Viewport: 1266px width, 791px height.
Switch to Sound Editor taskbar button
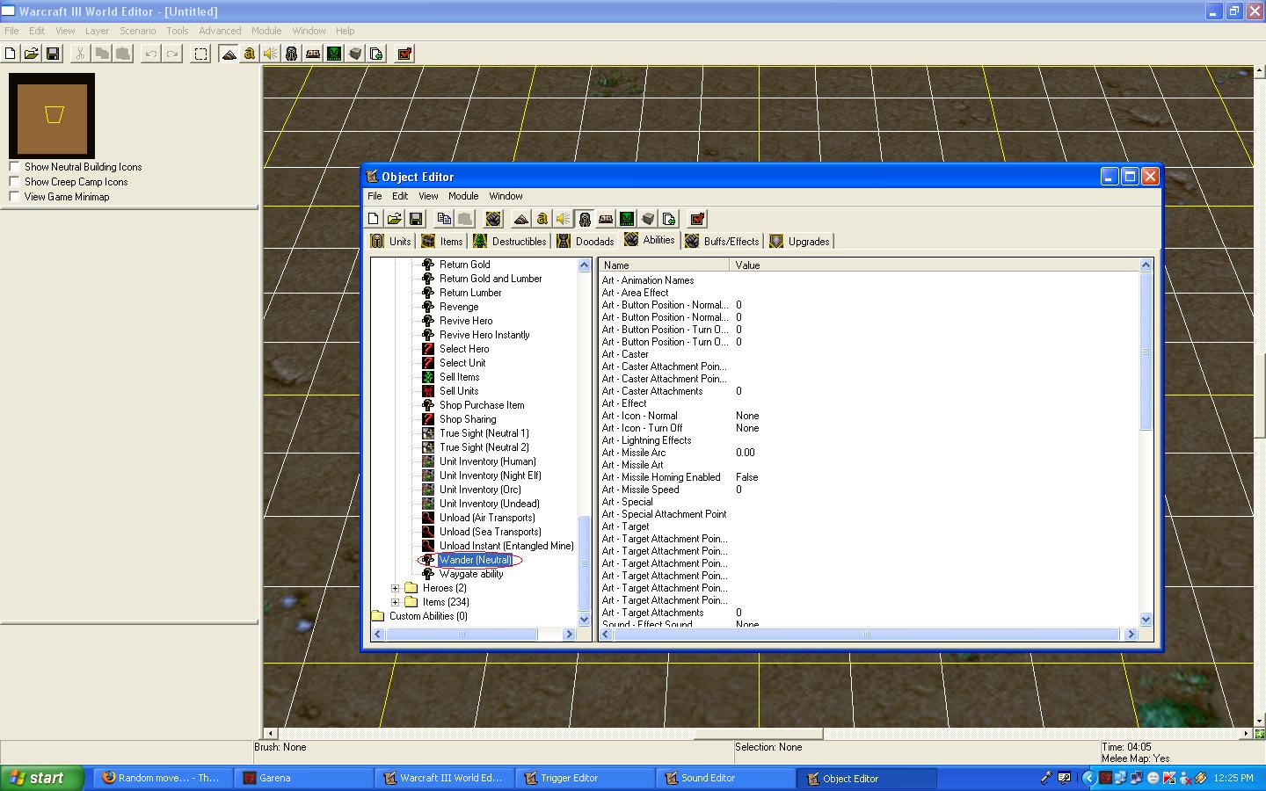point(725,778)
